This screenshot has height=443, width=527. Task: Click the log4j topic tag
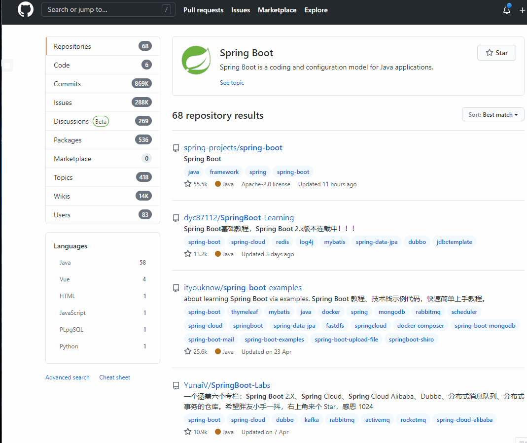coord(306,242)
